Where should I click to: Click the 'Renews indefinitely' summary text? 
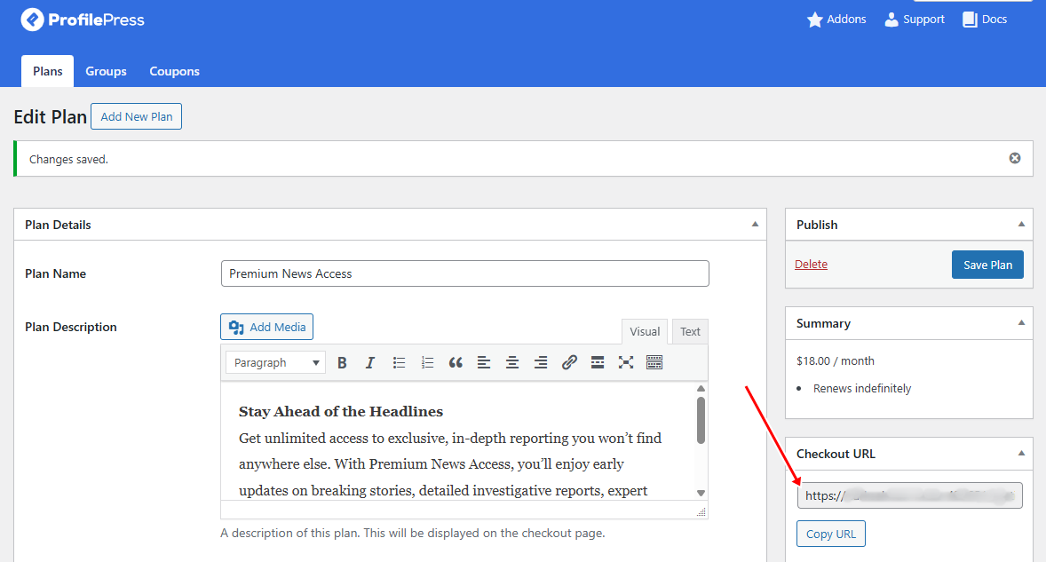pyautogui.click(x=862, y=388)
